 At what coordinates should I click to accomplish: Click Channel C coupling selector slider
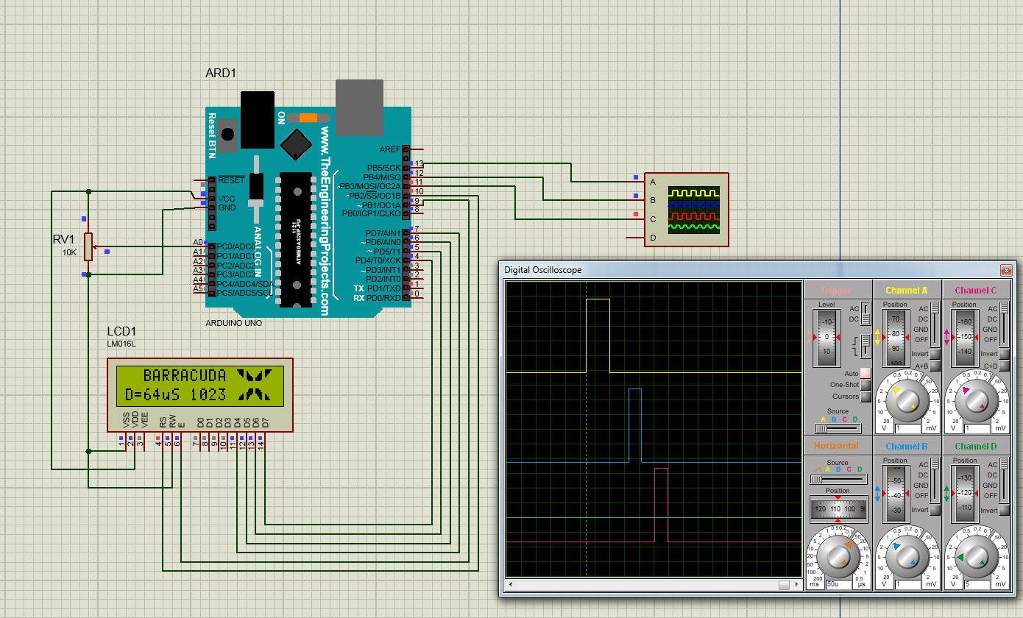point(1003,324)
